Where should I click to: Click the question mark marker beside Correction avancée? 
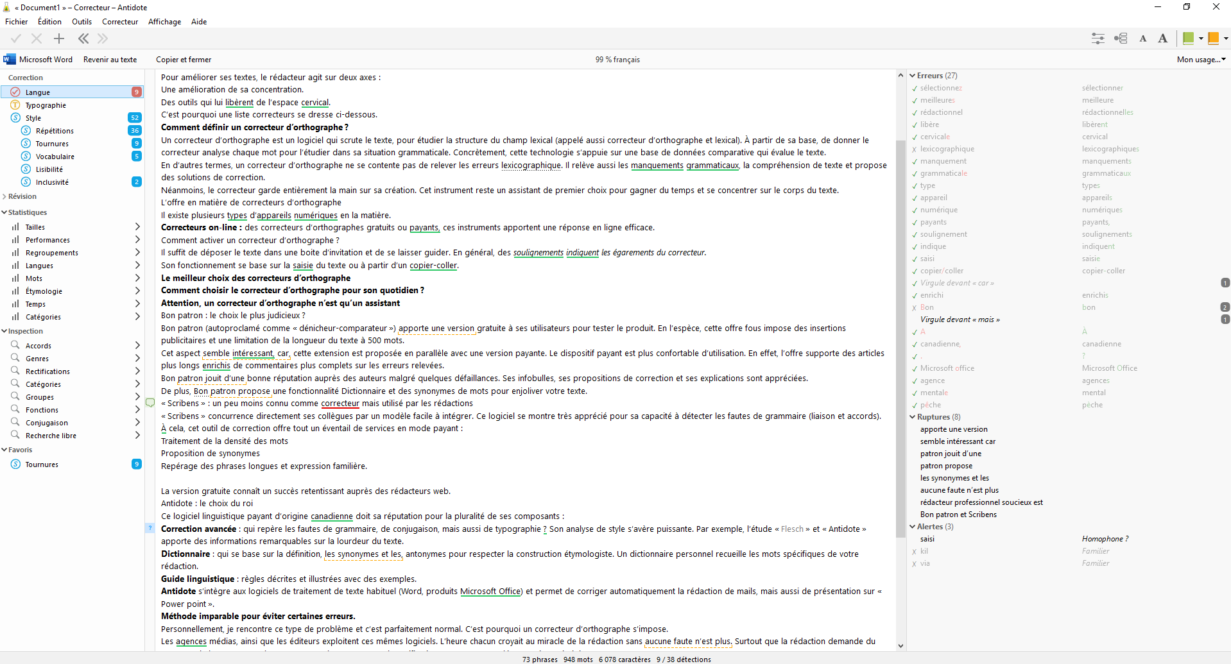click(150, 529)
